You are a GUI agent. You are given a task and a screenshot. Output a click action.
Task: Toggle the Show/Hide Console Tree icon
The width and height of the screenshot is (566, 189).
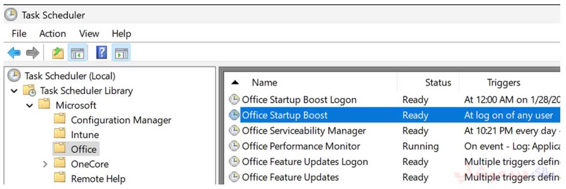pyautogui.click(x=77, y=53)
